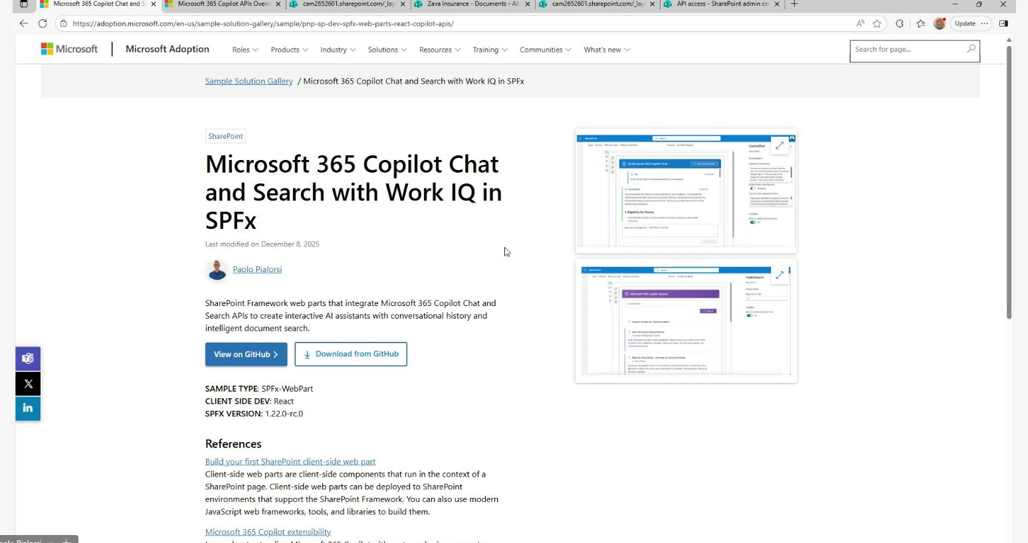This screenshot has width=1028, height=543.
Task: Click Paolo Pialorsi's author photo
Action: coord(217,270)
